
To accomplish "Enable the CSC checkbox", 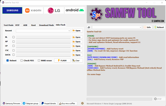I will [x=13, y=50].
